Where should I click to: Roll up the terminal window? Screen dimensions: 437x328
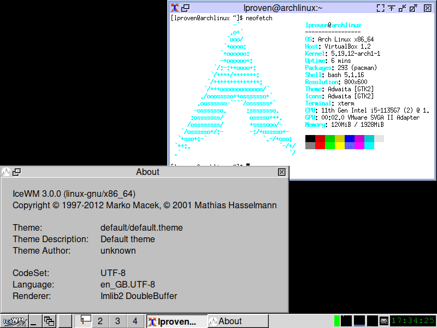[391, 8]
